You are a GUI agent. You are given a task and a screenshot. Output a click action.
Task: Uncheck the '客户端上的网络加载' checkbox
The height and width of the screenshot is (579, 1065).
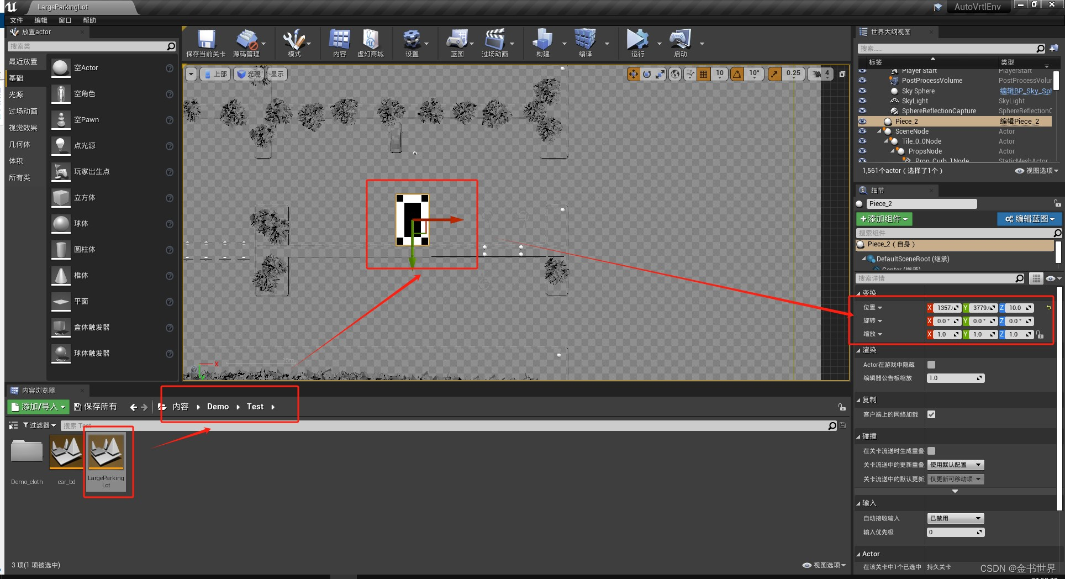pyautogui.click(x=931, y=414)
